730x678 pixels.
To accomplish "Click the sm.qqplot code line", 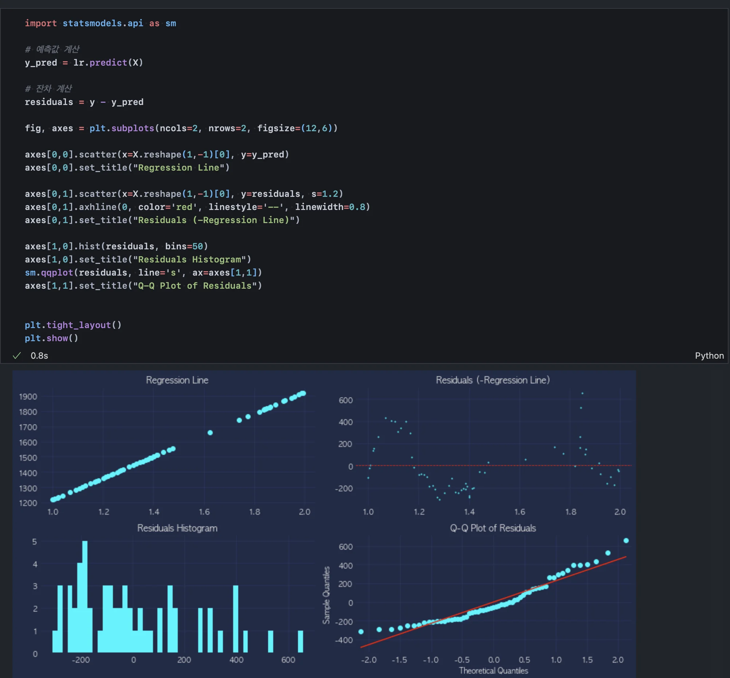I will click(x=143, y=273).
